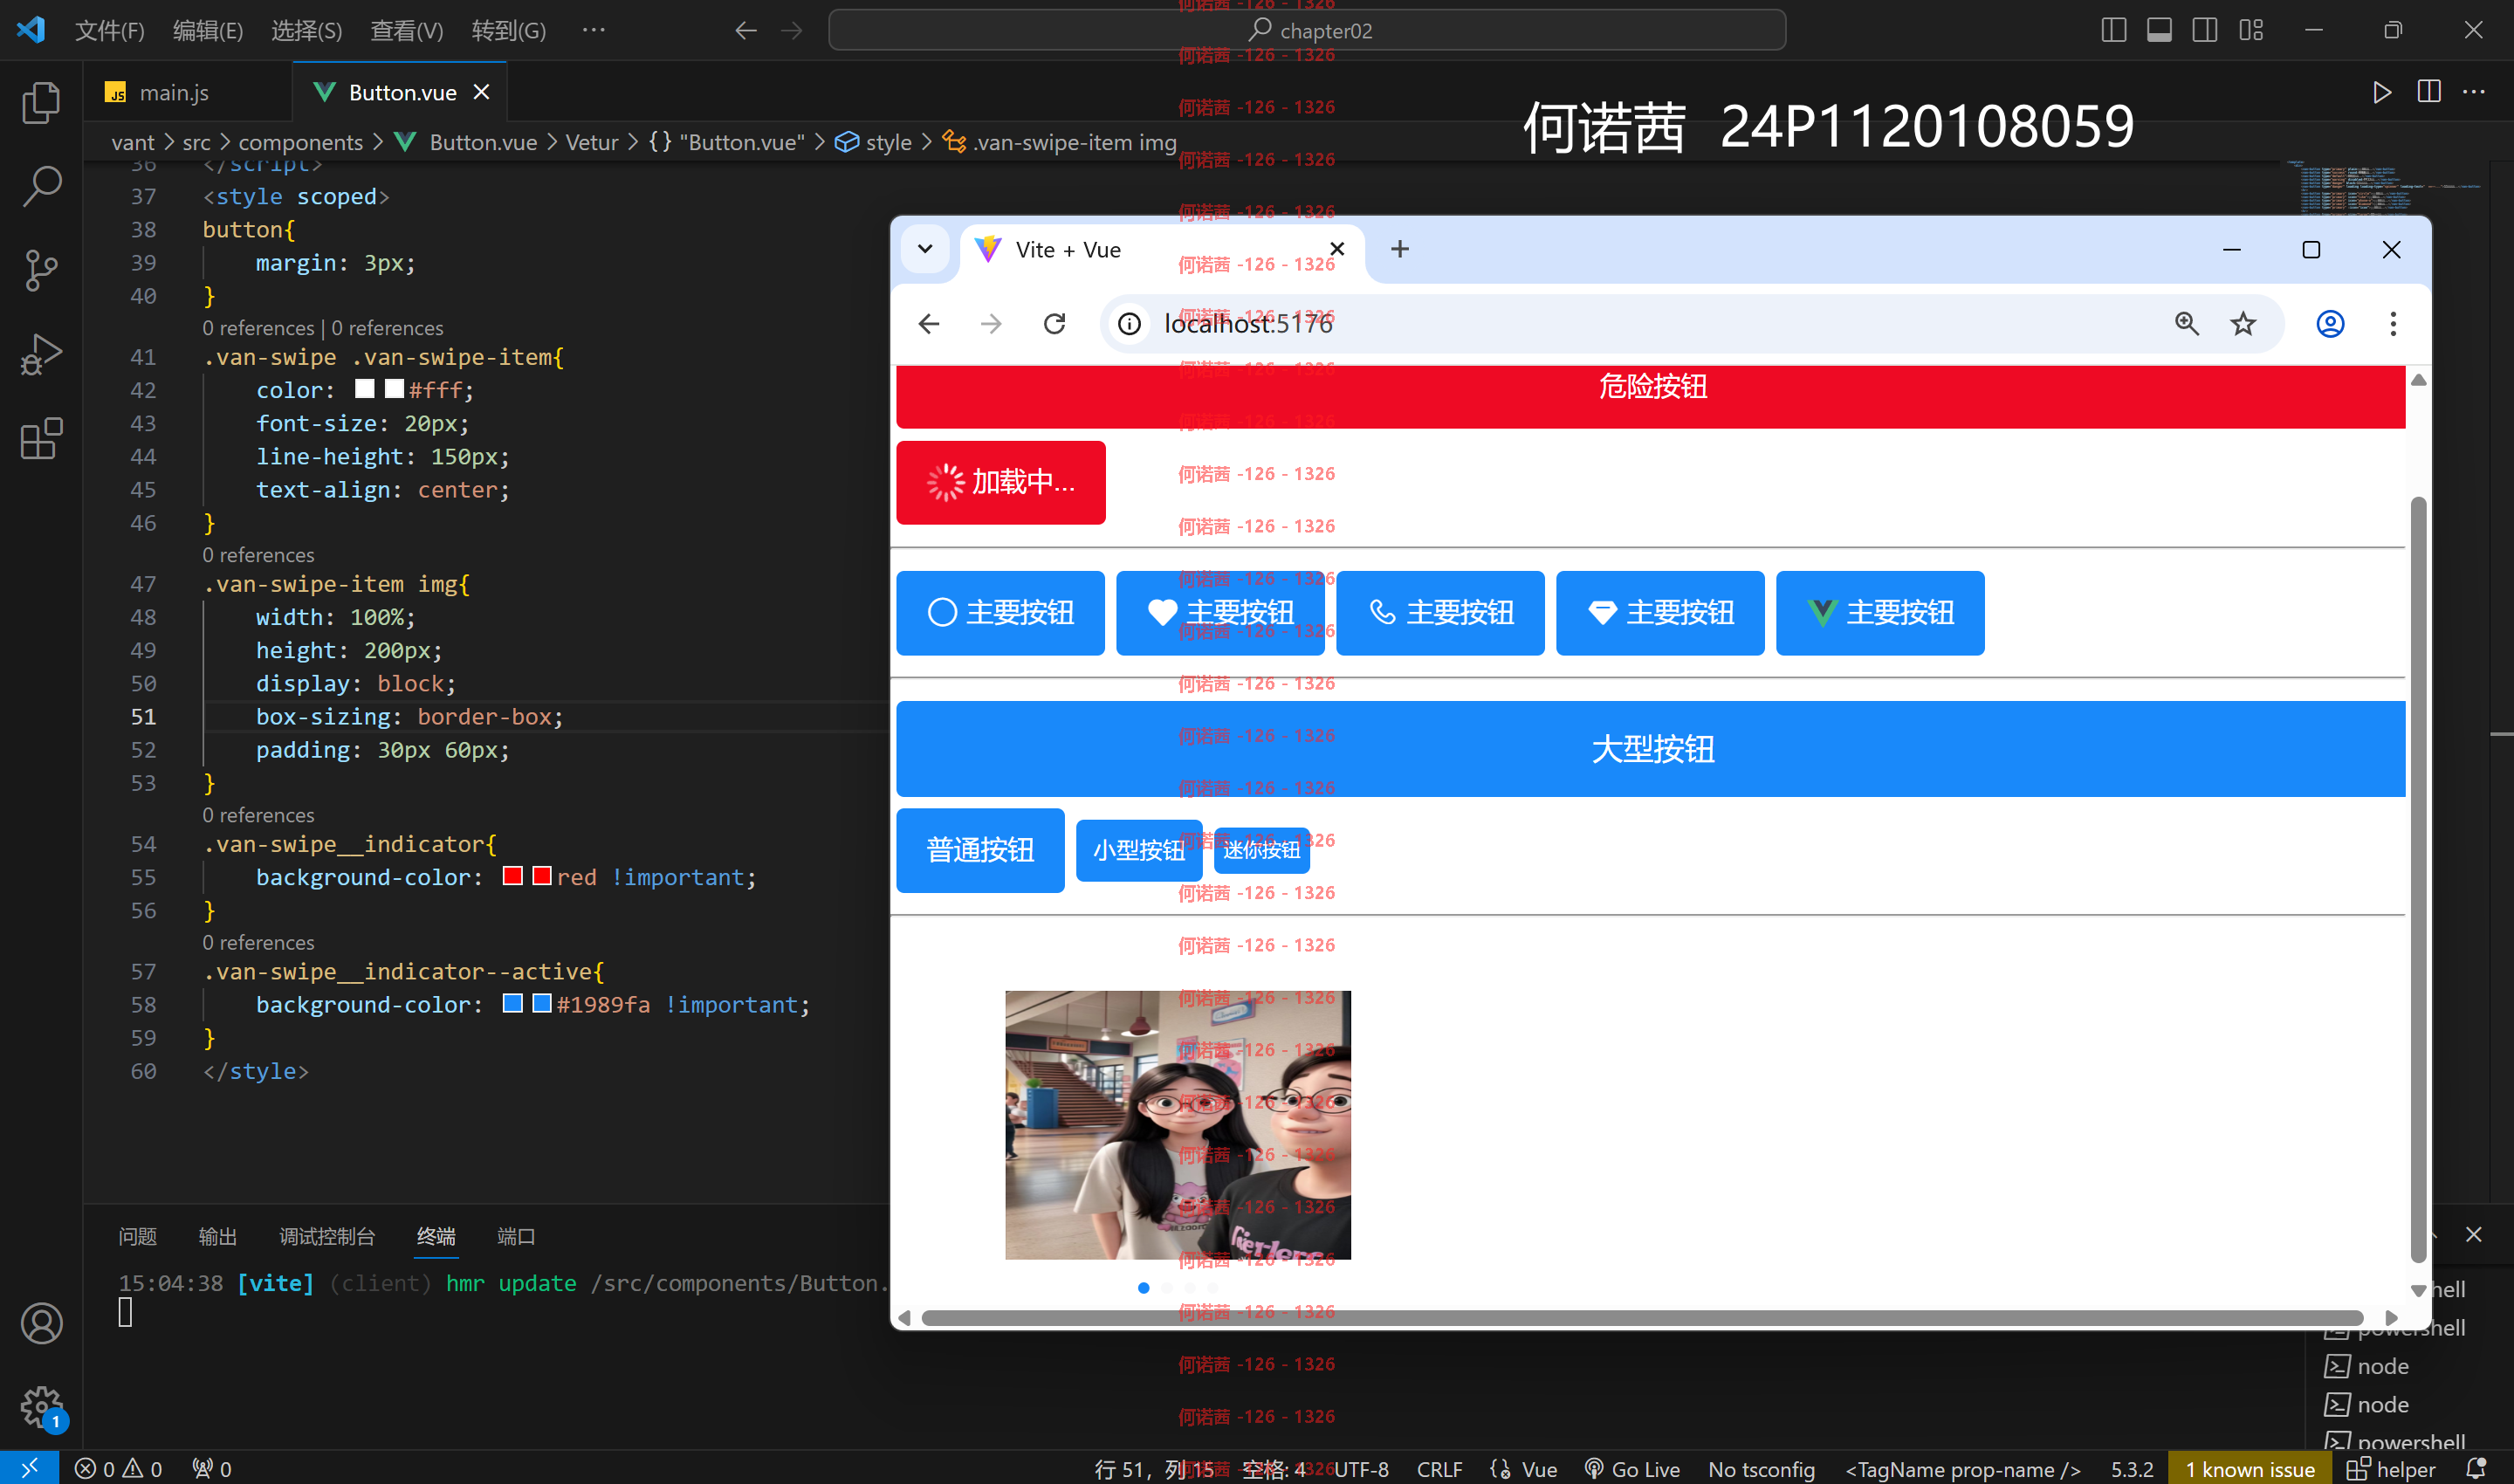Reload the browser page
The height and width of the screenshot is (1484, 2514).
pyautogui.click(x=1054, y=324)
